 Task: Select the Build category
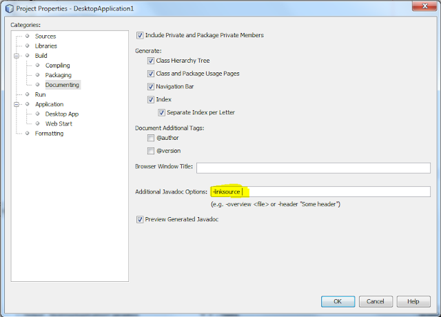41,56
